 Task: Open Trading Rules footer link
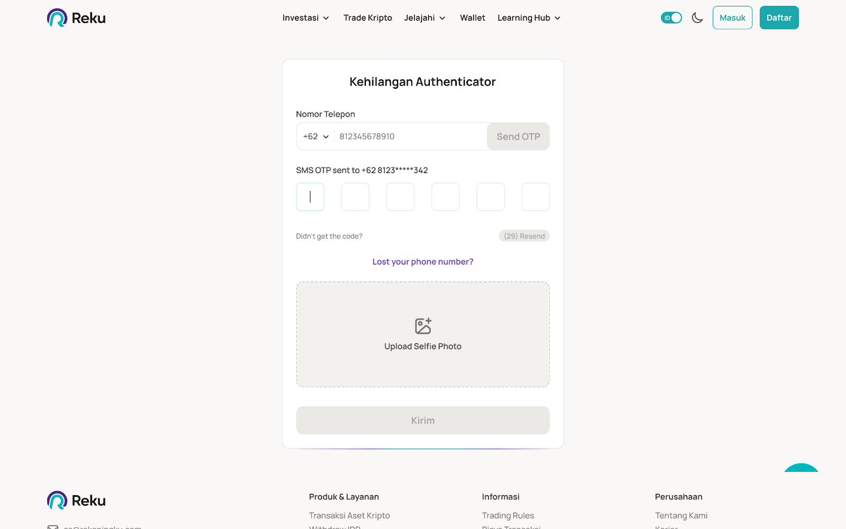tap(508, 515)
